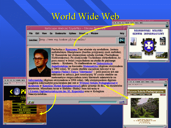Open the View menu in main Netscape window

tap(44, 33)
